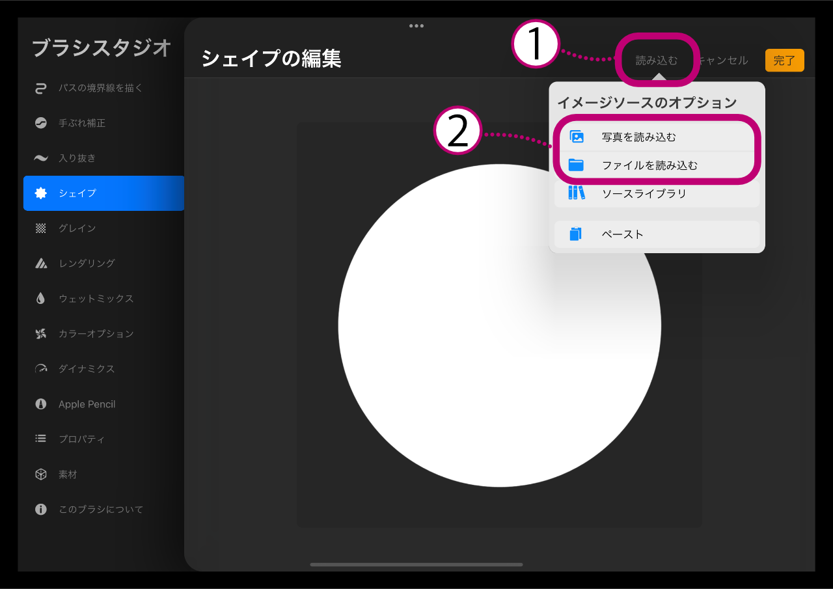Viewport: 833px width, 589px height.
Task: Click the 手ぶれ補正 stabilization icon
Action: [41, 123]
